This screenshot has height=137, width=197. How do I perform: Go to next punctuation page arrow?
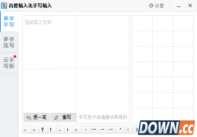(137, 130)
